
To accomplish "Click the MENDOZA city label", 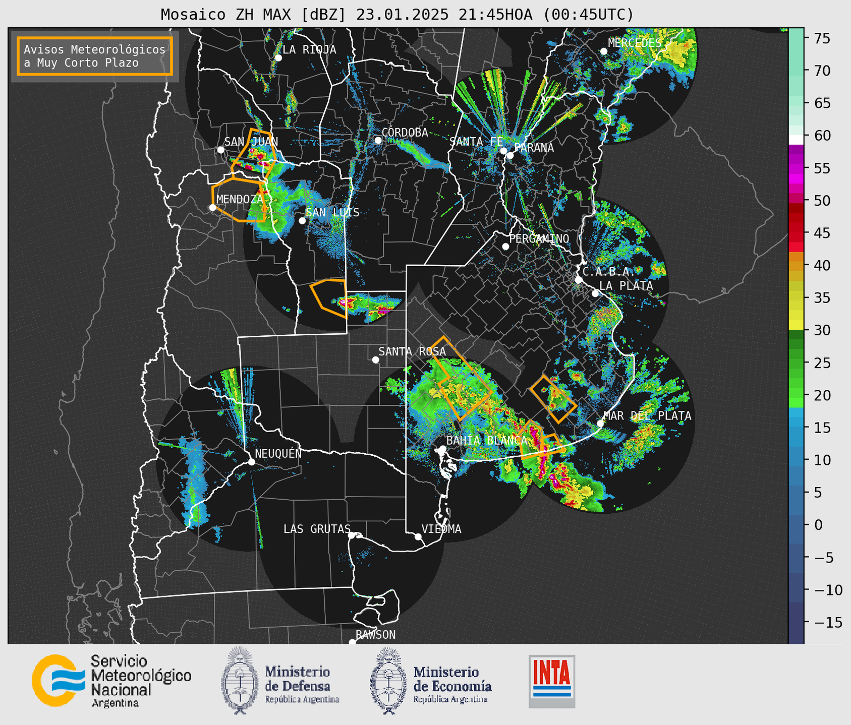I will (240, 199).
